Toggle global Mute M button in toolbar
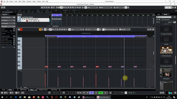The height and width of the screenshot is (99, 177). tap(42, 7)
